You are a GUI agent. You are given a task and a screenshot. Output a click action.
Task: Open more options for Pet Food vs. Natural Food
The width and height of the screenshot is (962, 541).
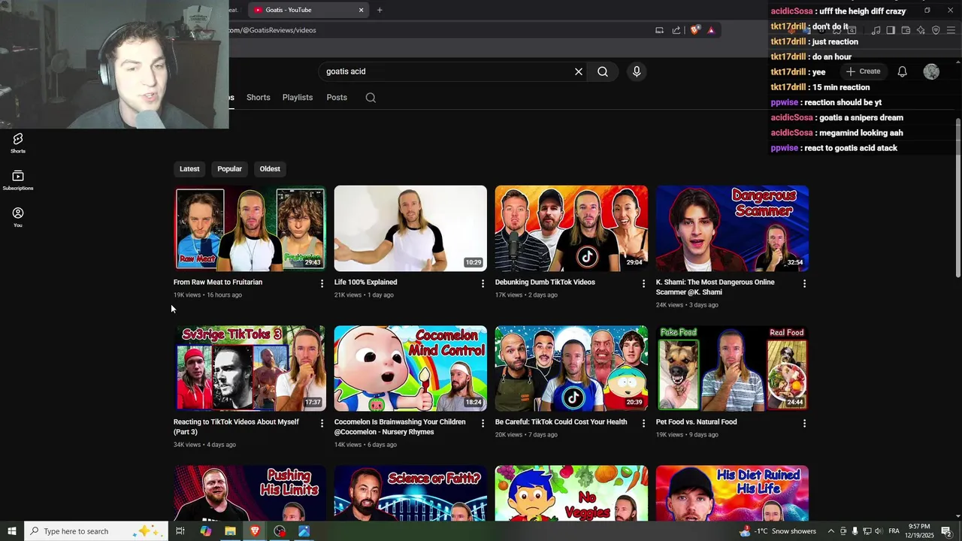coord(804,423)
